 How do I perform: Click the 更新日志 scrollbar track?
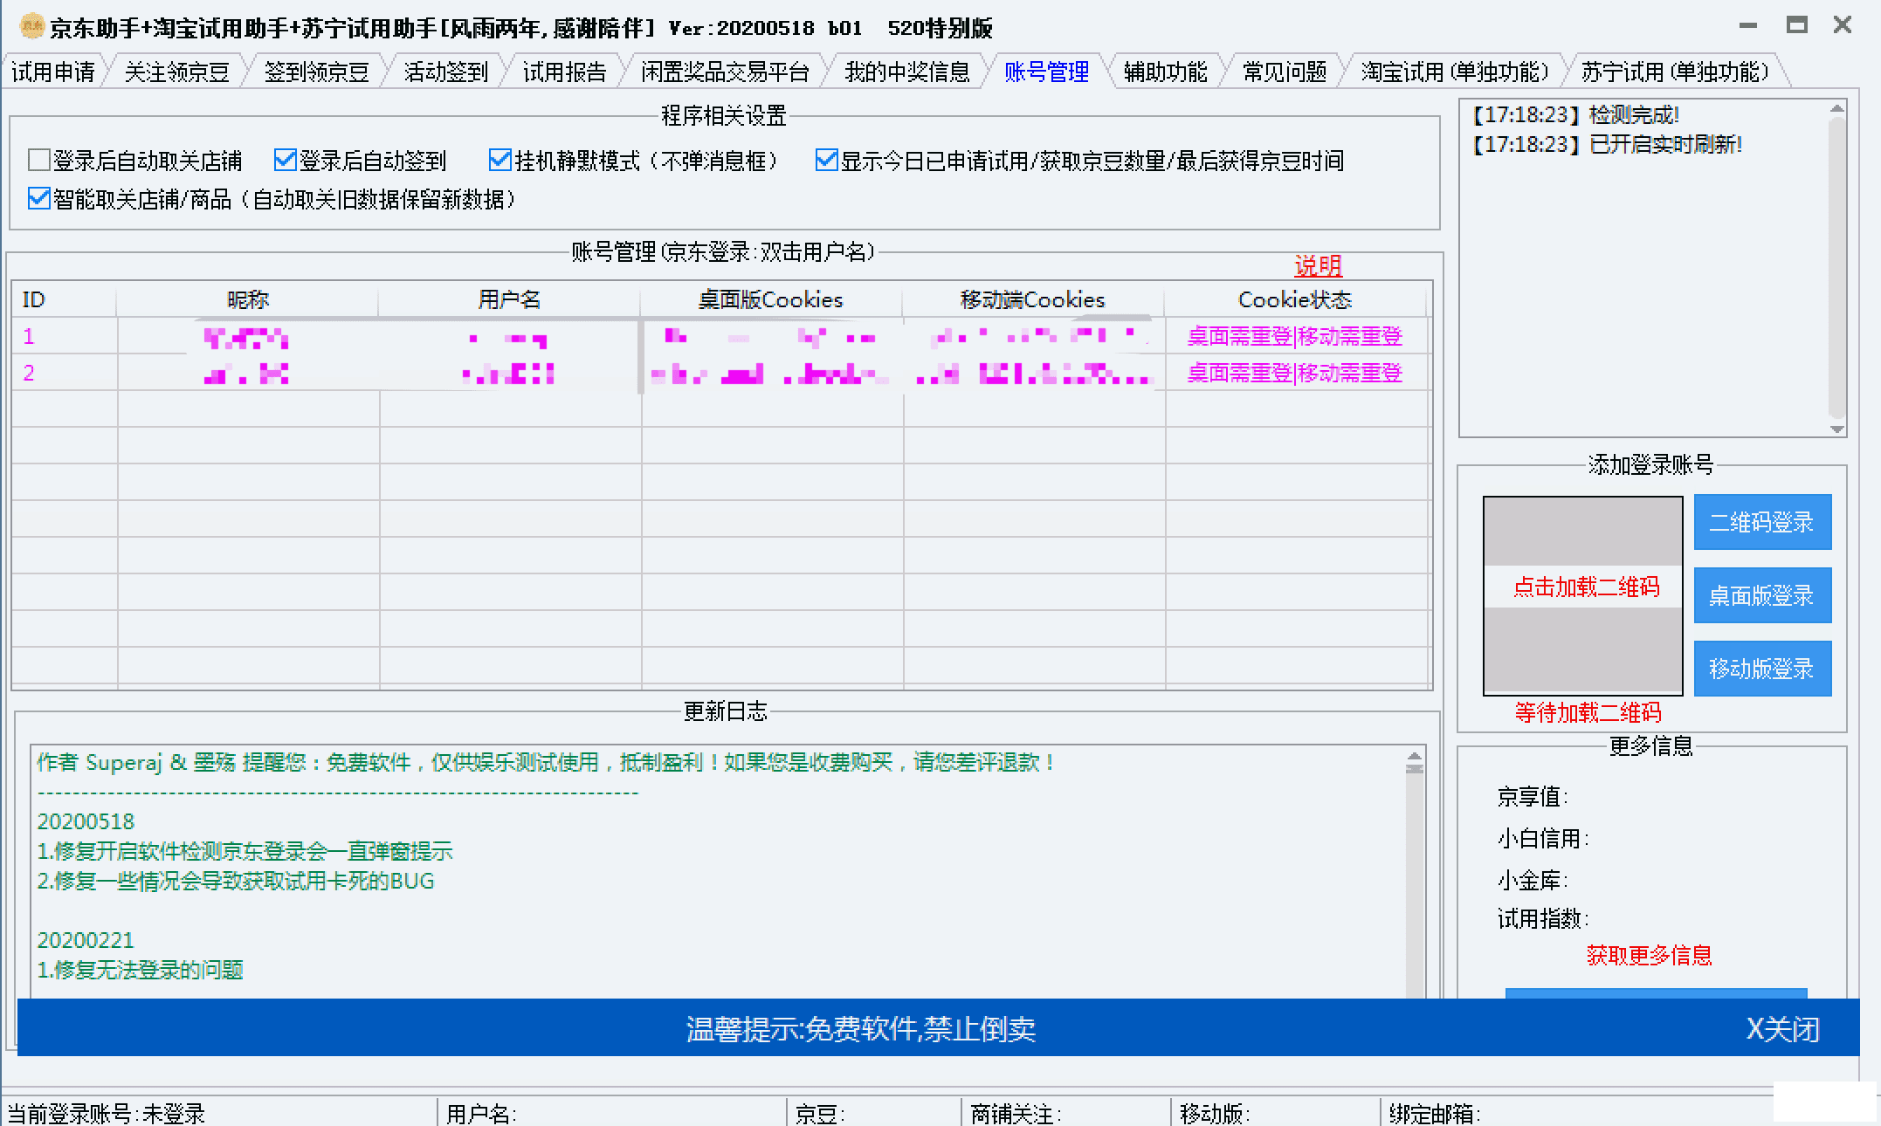(1415, 886)
